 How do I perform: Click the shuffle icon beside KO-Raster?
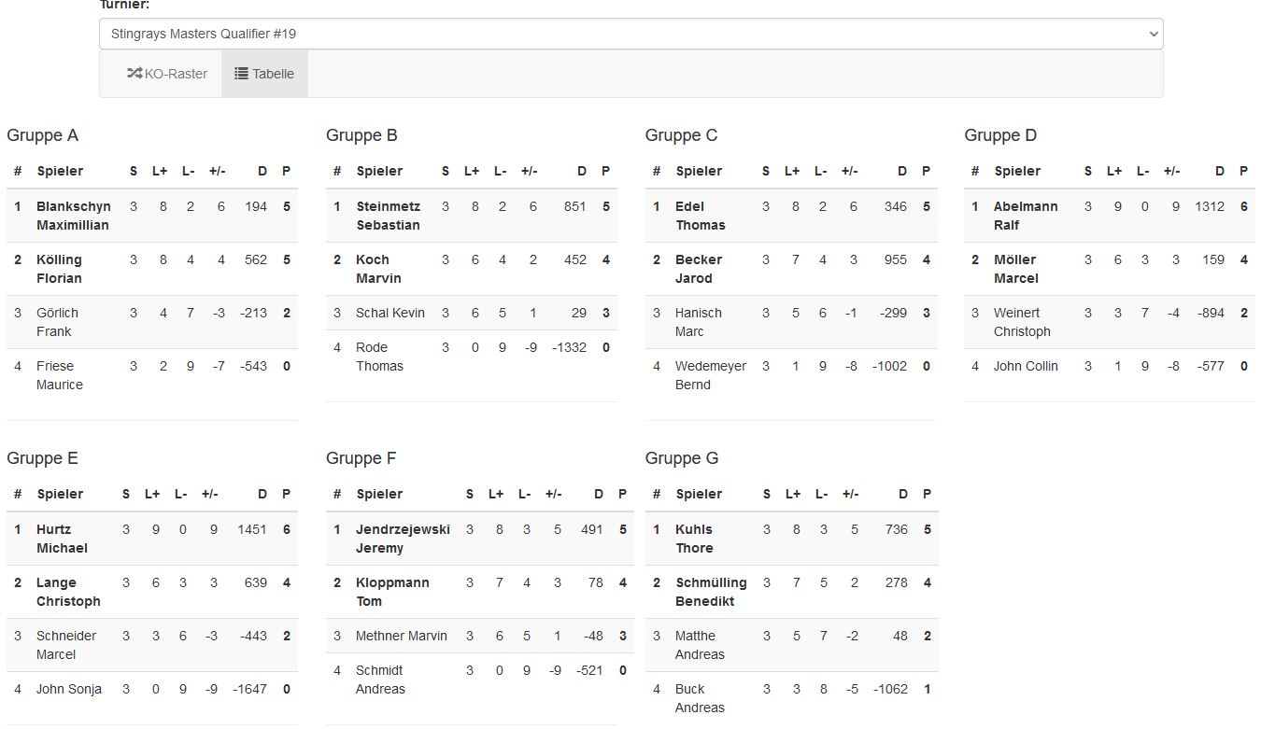(135, 74)
